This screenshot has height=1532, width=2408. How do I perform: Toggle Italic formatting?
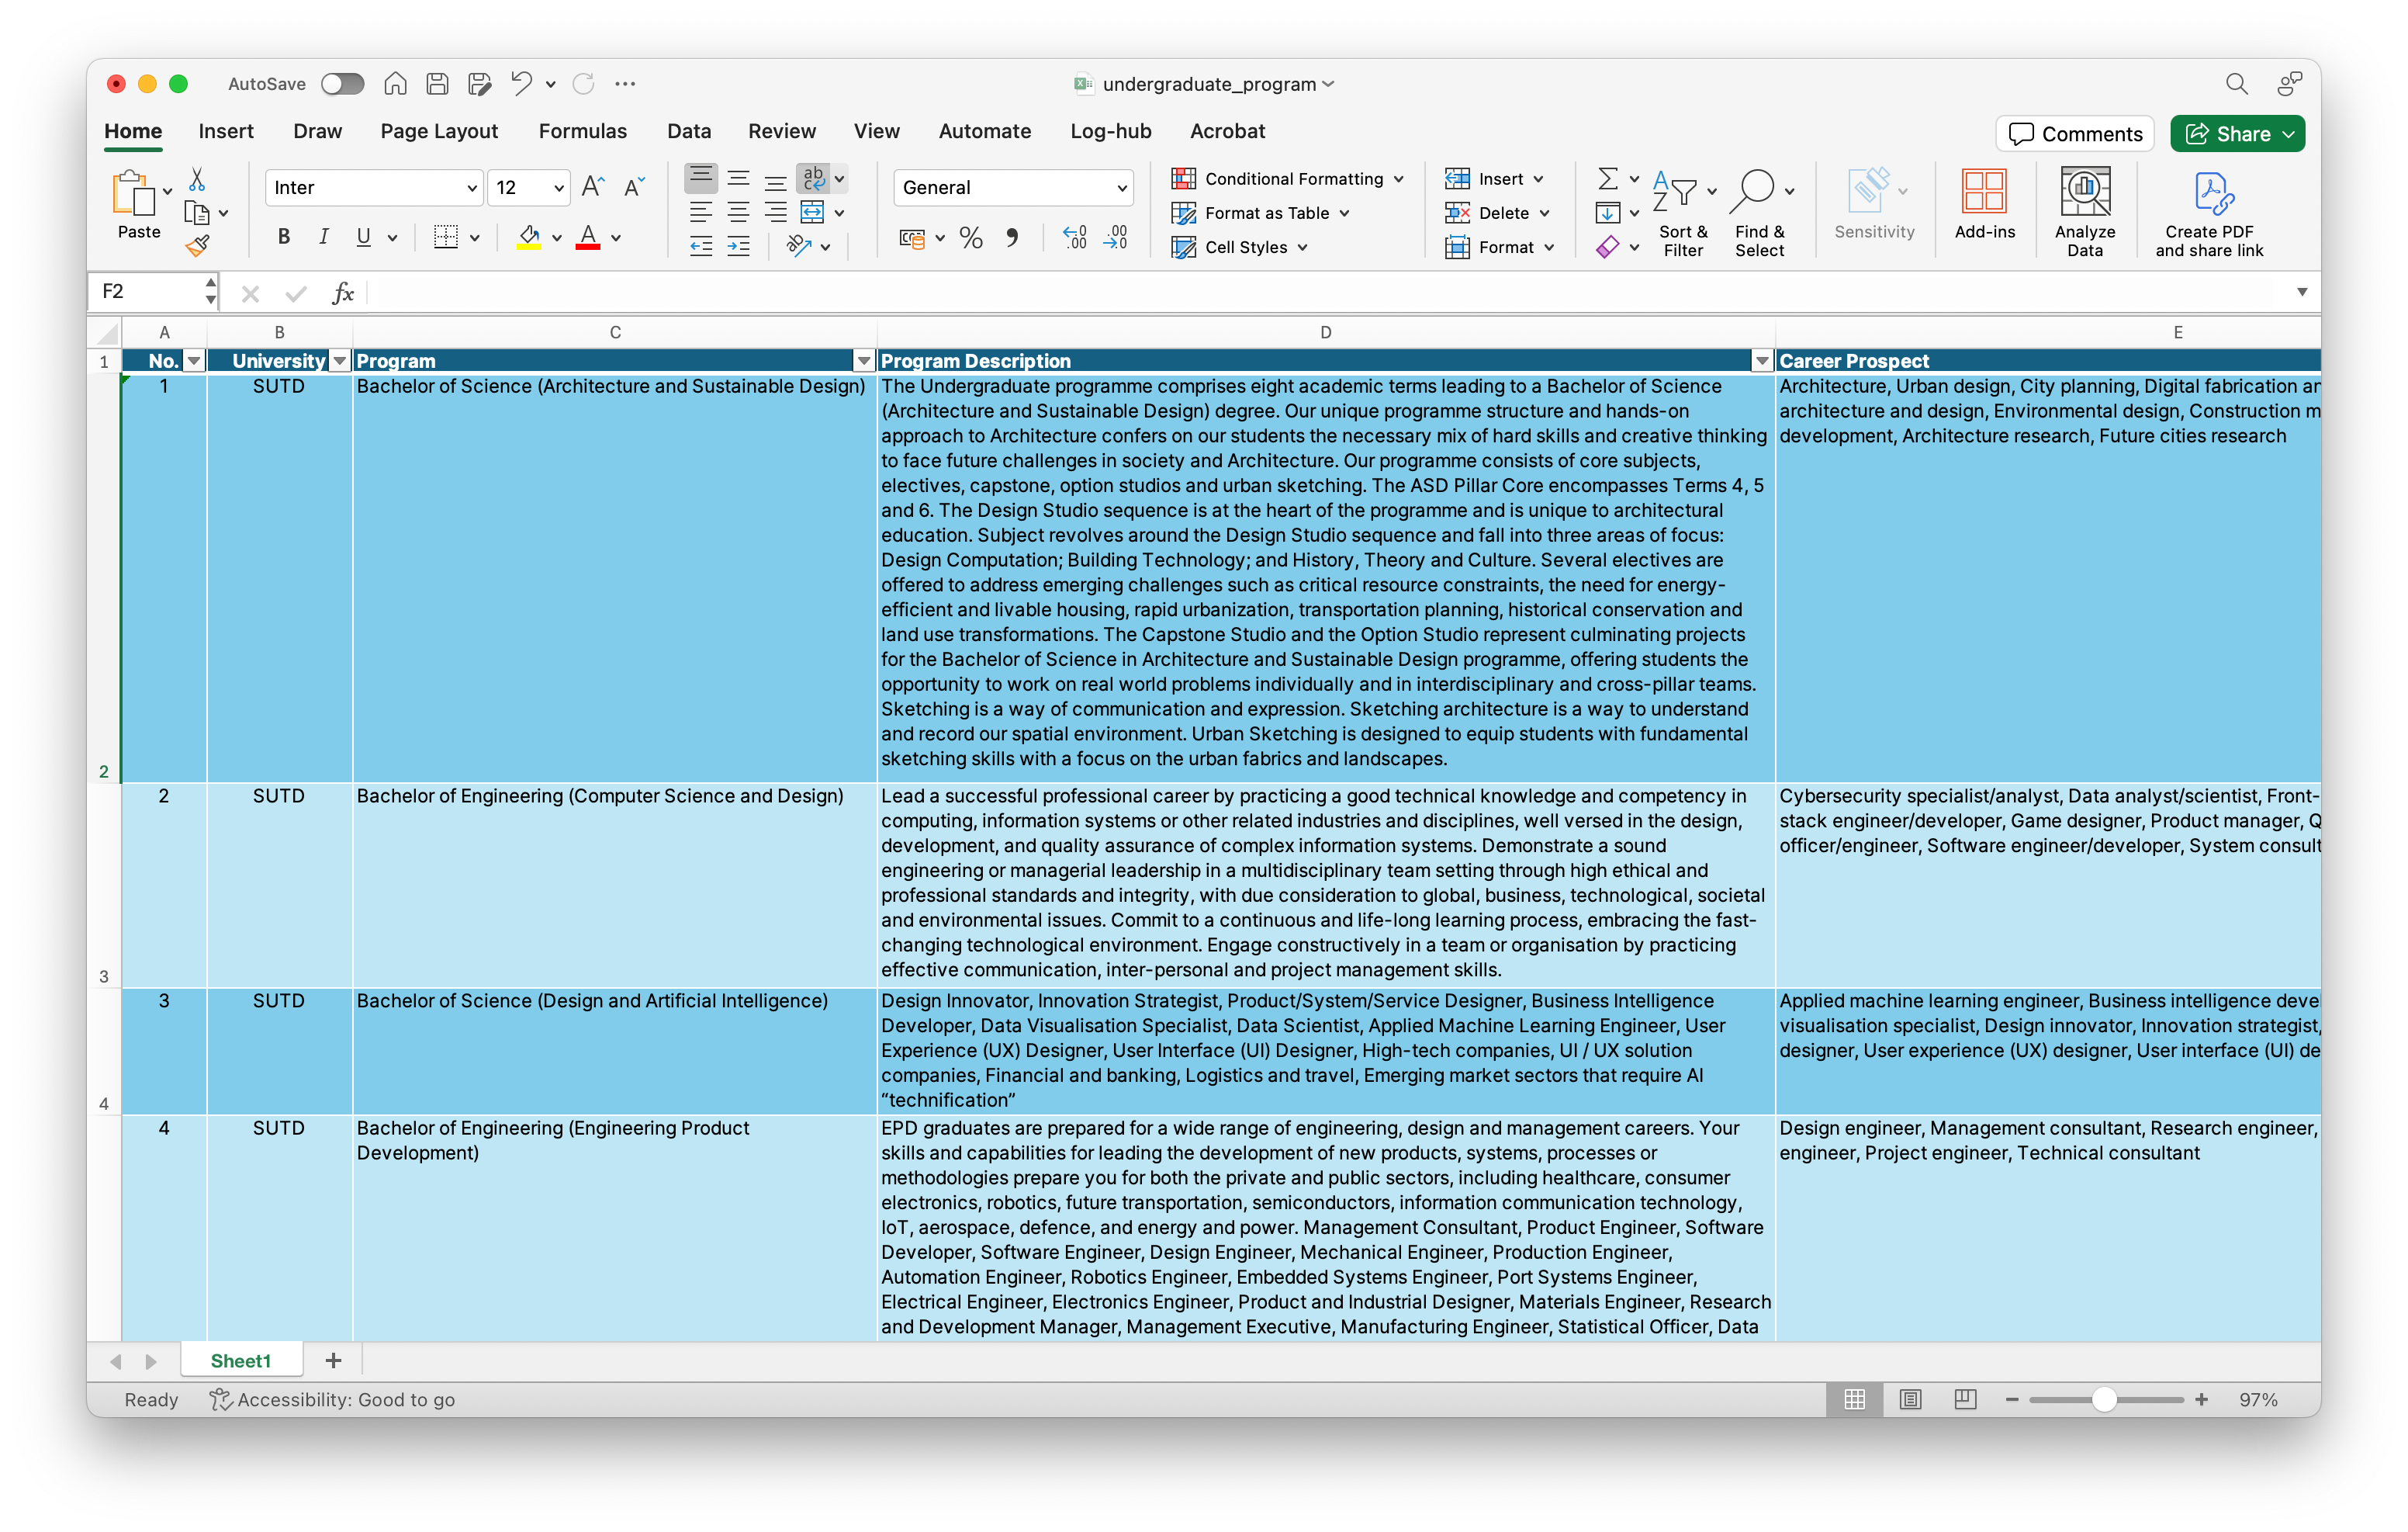pyautogui.click(x=323, y=237)
